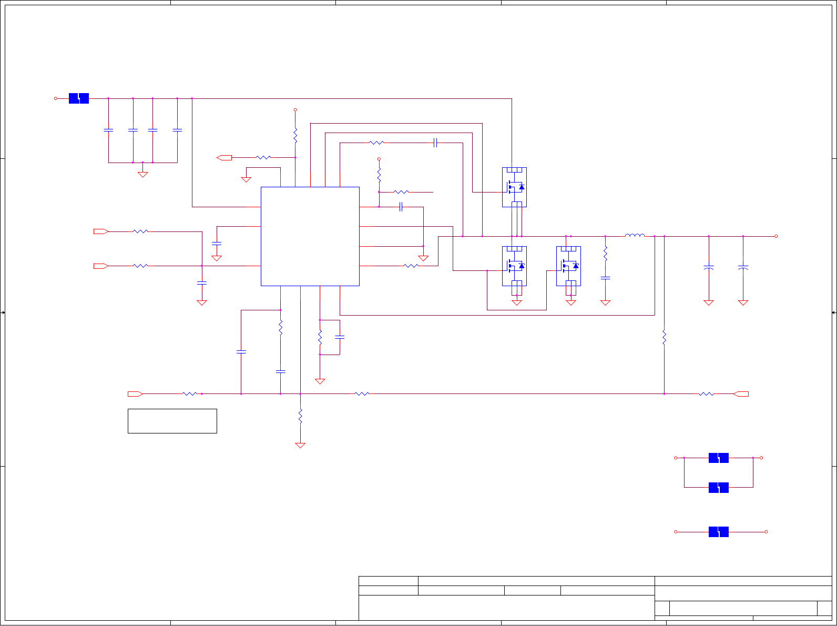Select the low-side MOSFET nearest the inductor
Image resolution: width=837 pixels, height=626 pixels.
pyautogui.click(x=568, y=266)
